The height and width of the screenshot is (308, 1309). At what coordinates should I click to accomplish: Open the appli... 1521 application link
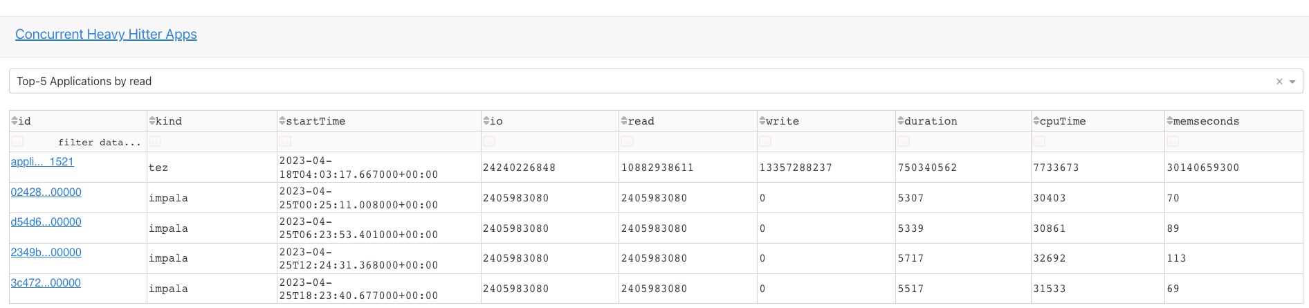(x=42, y=162)
